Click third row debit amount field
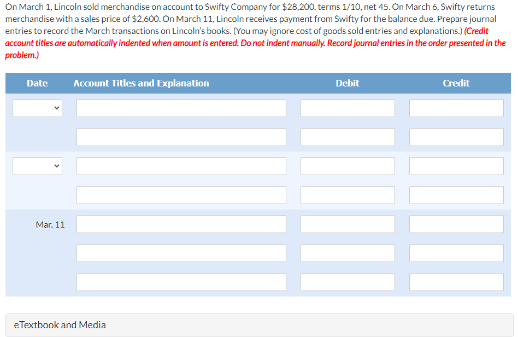Viewport: 518px width, 337px height. pos(348,166)
